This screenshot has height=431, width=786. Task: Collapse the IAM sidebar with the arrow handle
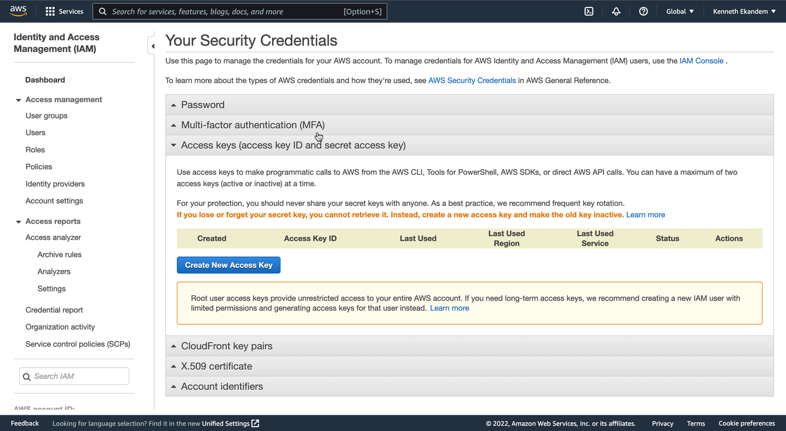(152, 46)
